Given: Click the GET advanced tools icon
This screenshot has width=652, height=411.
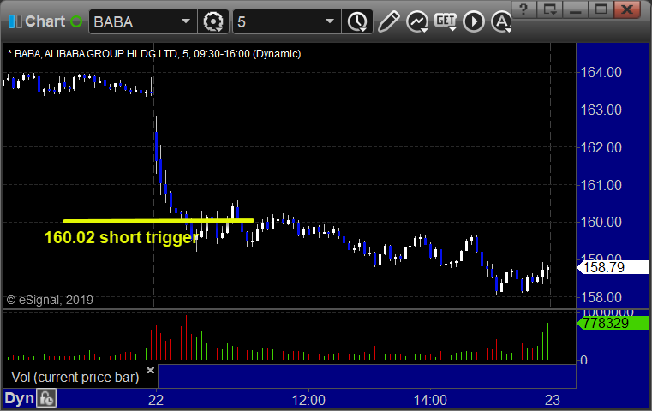Looking at the screenshot, I should [x=446, y=21].
